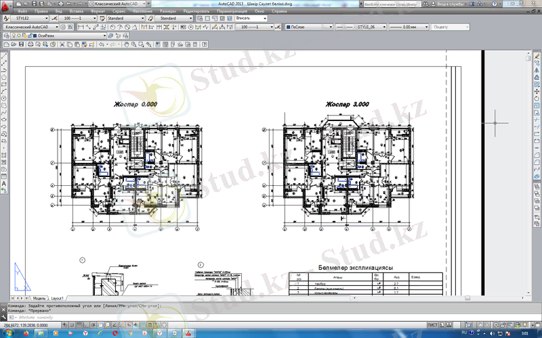542x338 pixels.
Task: Select the Rotate tool
Action: click(537, 99)
